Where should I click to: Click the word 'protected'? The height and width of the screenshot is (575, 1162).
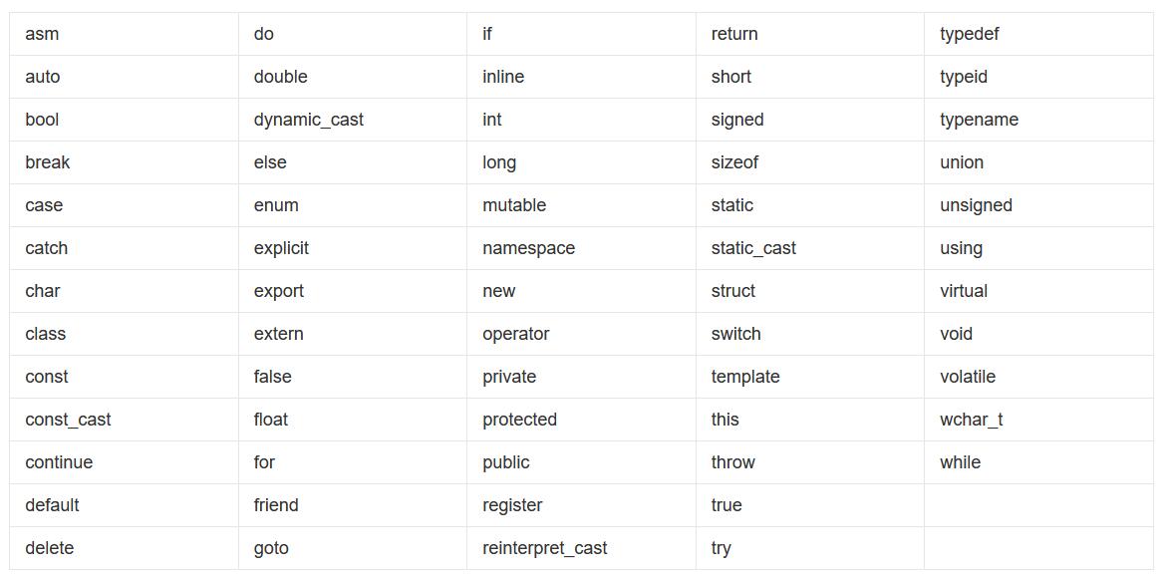519,420
